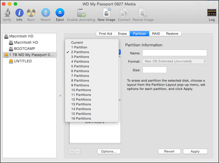Image resolution: width=219 pixels, height=163 pixels.
Task: Click the sidebar splitter handle dot
Action: coord(60,96)
